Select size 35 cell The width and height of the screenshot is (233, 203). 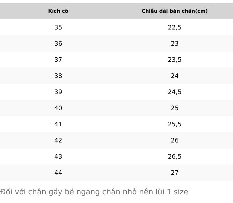pyautogui.click(x=58, y=27)
